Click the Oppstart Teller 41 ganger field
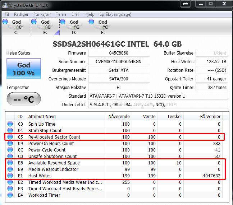 coord(212,79)
